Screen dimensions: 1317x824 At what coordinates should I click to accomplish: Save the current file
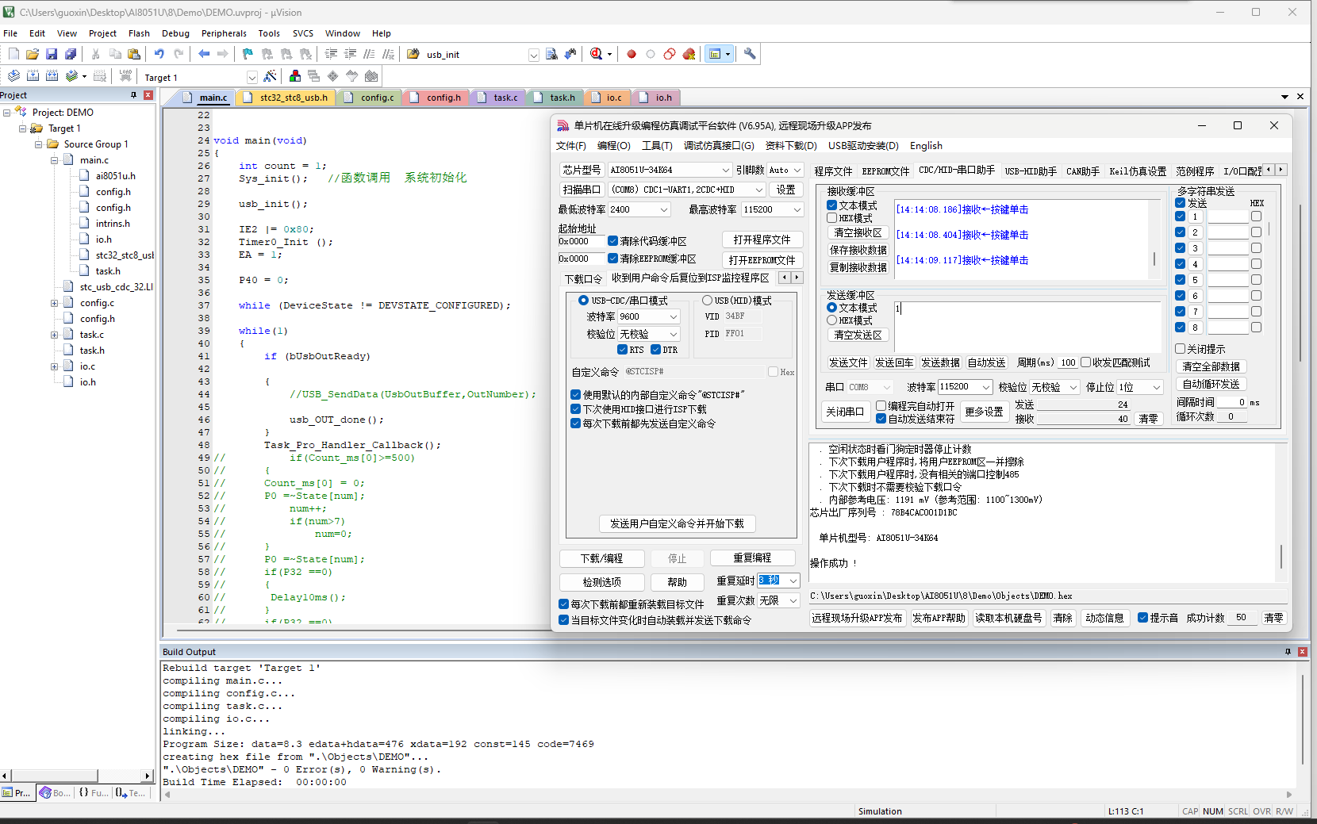coord(52,54)
